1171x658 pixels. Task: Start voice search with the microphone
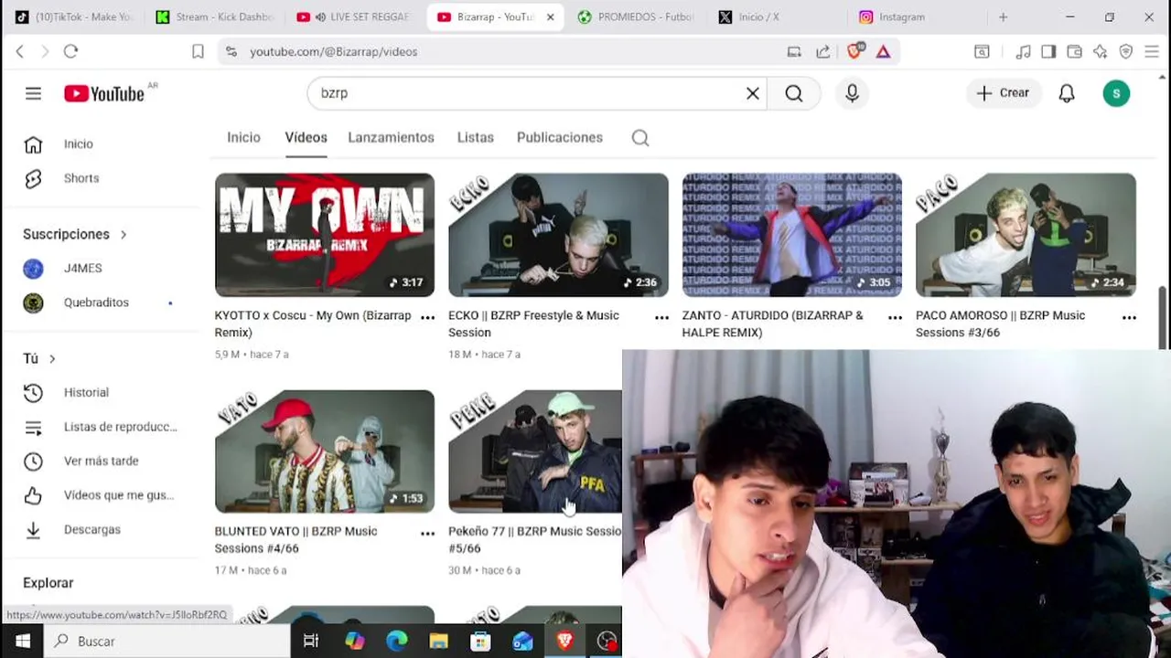(852, 93)
